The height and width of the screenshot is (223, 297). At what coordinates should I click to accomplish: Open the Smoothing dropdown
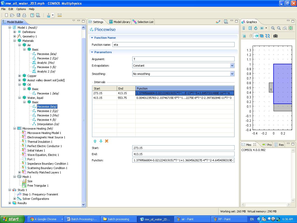coord(232,74)
